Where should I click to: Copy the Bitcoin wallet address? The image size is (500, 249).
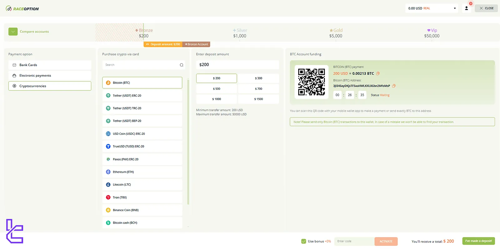(x=394, y=86)
